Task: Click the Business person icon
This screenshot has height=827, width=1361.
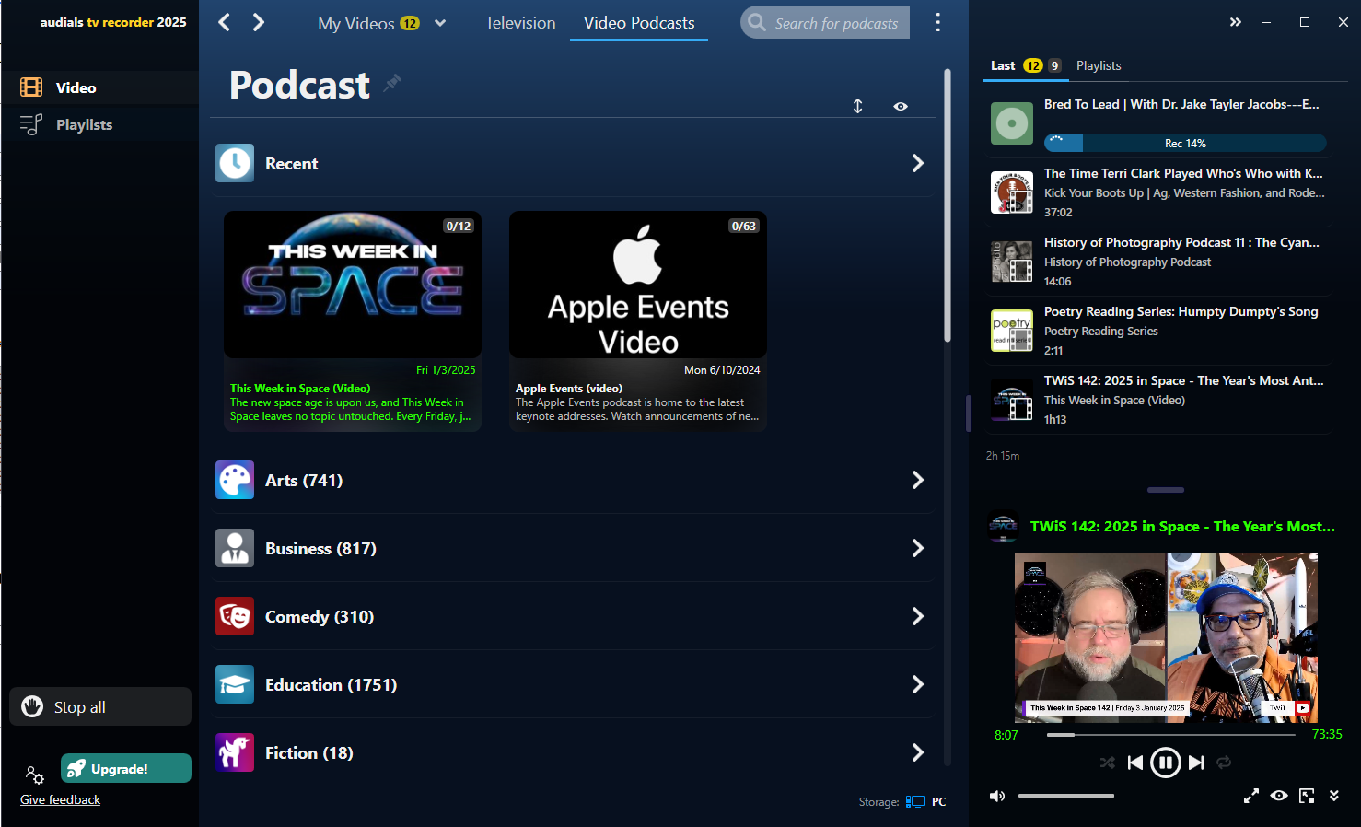Action: (235, 548)
